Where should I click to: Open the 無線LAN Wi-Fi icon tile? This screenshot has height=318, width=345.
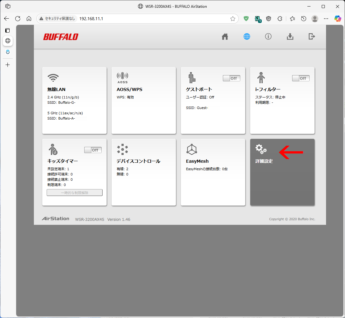tap(53, 78)
